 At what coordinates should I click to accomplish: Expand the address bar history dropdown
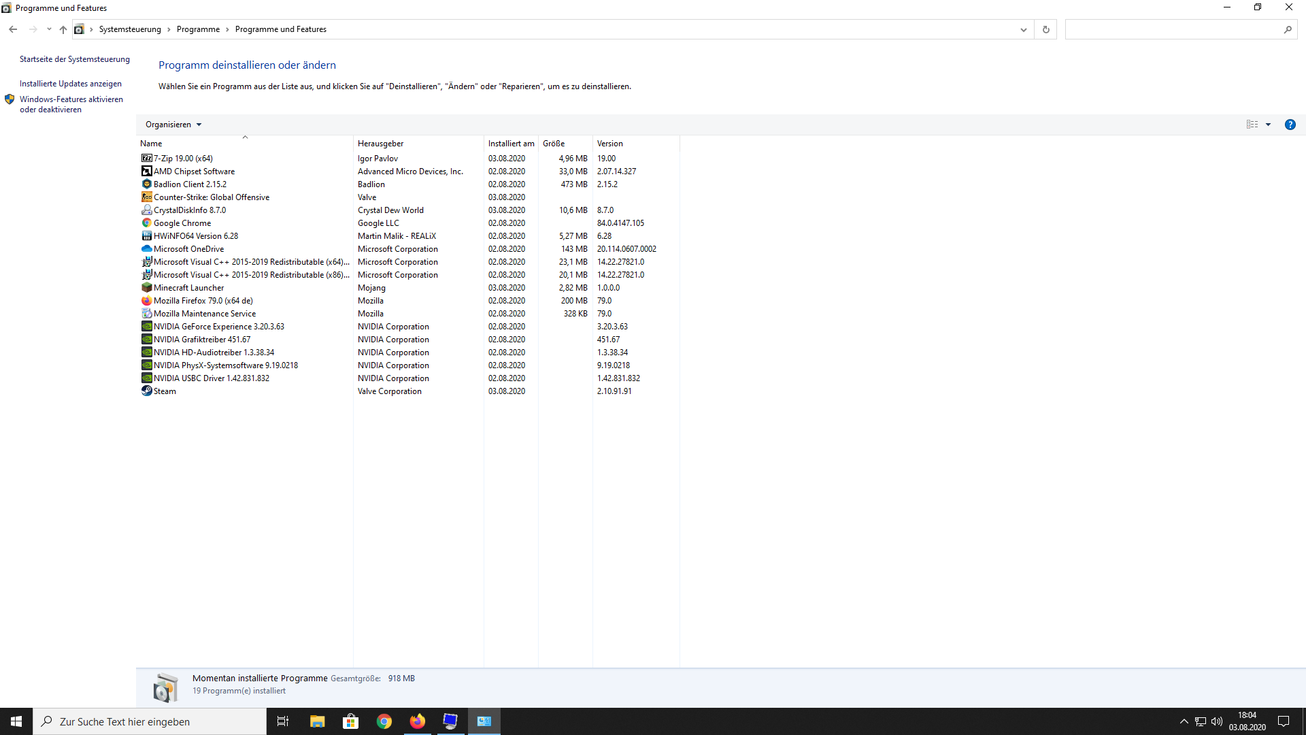pyautogui.click(x=1023, y=29)
